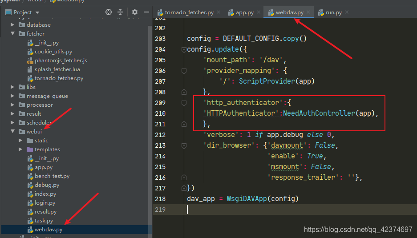Click the database folder icon
The width and height of the screenshot is (417, 238).
click(x=22, y=25)
